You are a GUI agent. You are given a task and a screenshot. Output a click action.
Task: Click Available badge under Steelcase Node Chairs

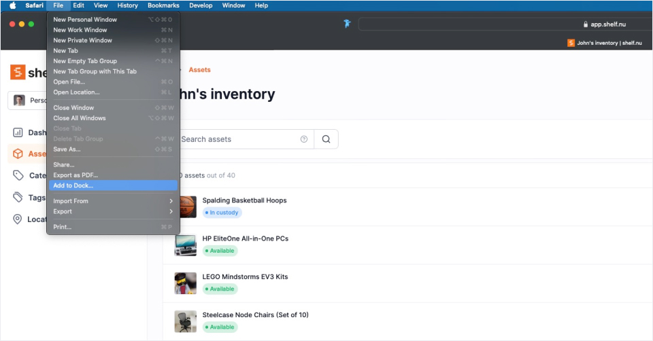(220, 327)
